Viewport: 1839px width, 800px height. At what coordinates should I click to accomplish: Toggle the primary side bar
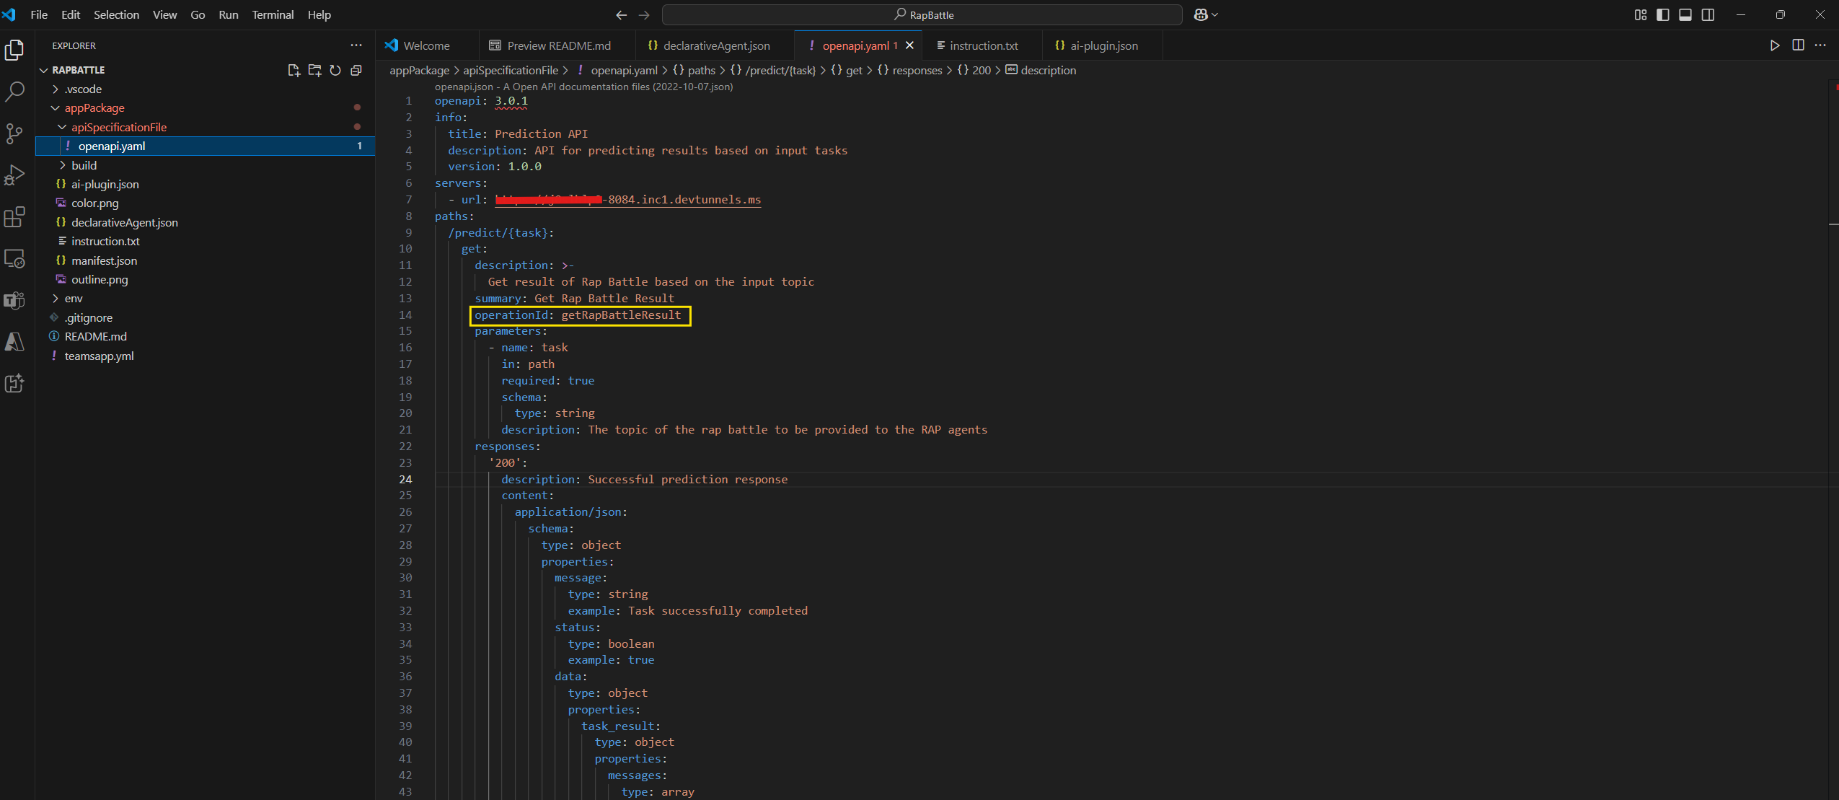pos(1663,14)
